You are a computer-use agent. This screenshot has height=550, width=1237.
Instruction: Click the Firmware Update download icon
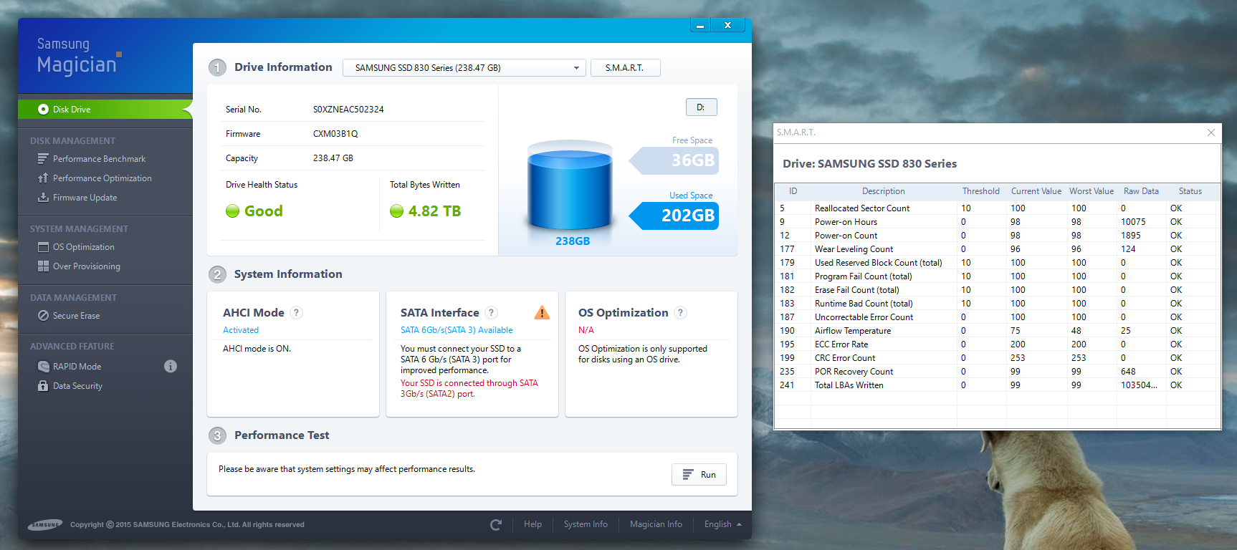point(43,198)
